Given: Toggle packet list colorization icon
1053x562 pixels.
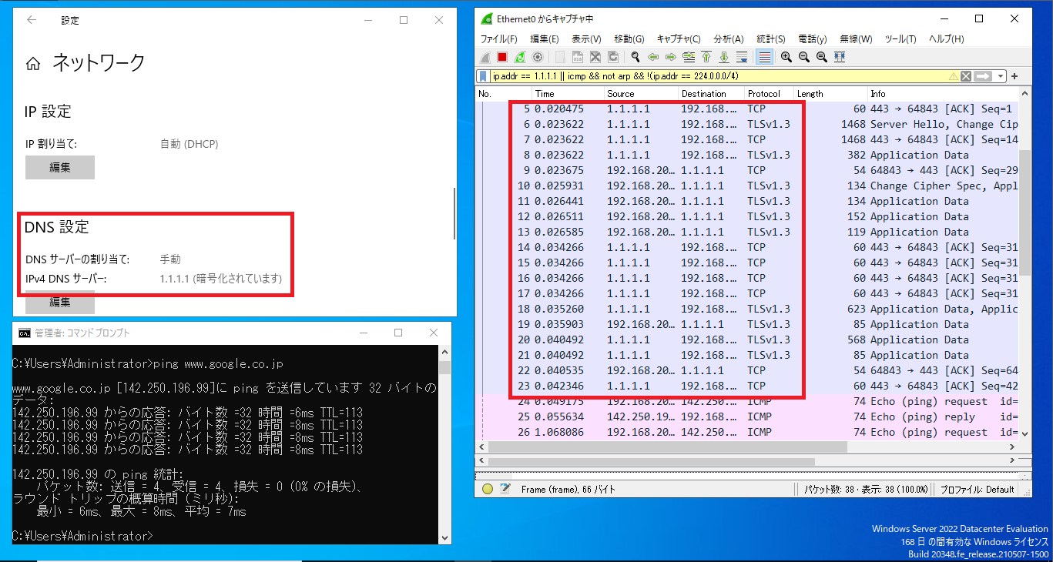Looking at the screenshot, I should click(x=764, y=57).
